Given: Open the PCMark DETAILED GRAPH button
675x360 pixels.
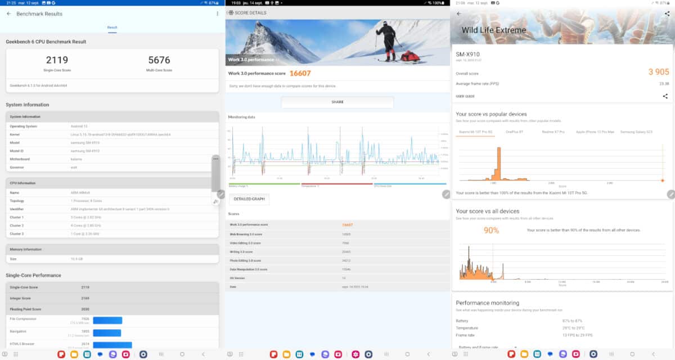Looking at the screenshot, I should click(249, 199).
